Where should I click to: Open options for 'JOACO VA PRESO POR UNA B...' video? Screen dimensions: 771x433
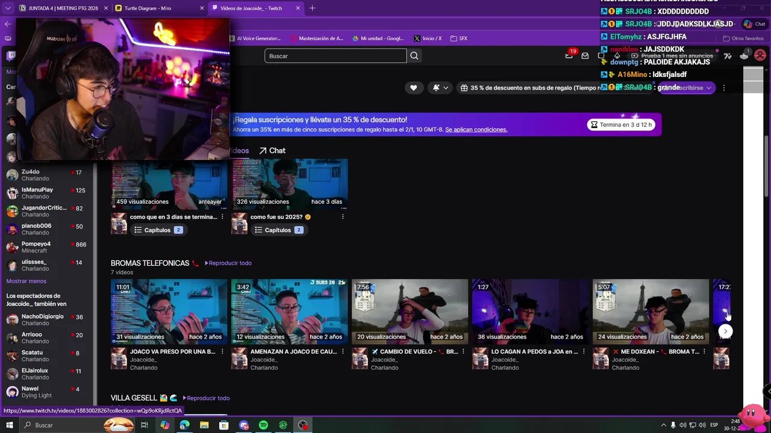[x=222, y=352]
